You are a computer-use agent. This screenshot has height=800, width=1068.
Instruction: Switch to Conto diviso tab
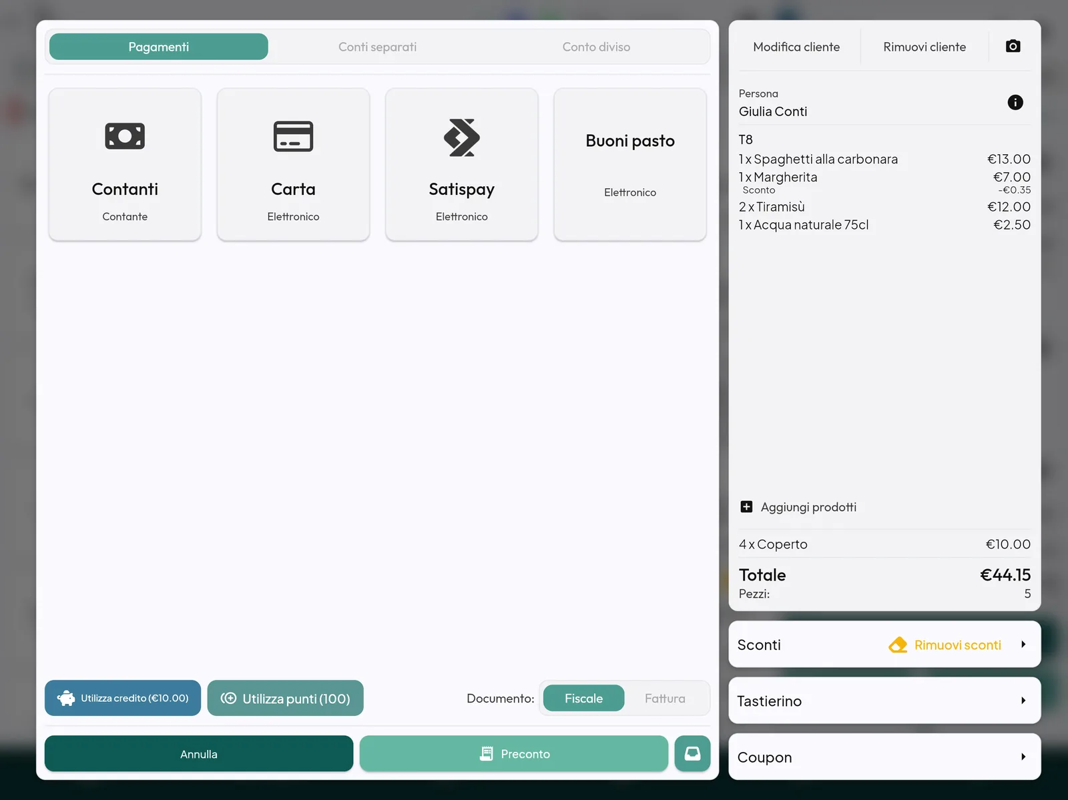596,47
